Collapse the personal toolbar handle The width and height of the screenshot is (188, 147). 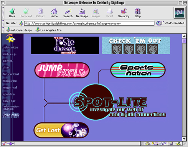(3, 30)
